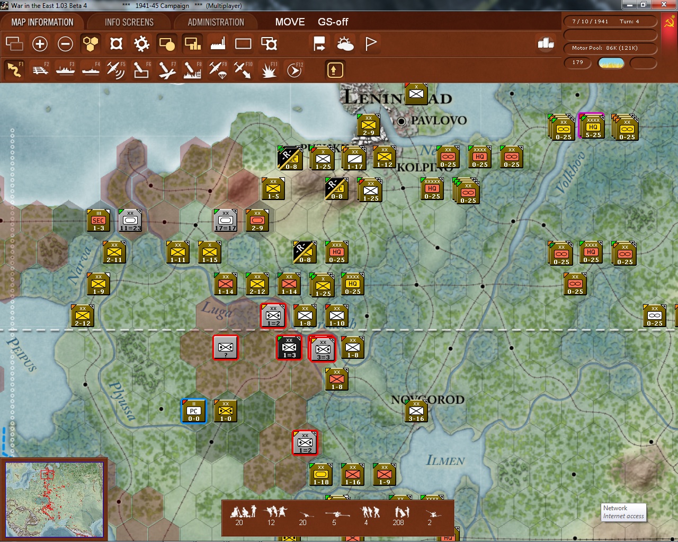Click the GS-off label
The width and height of the screenshot is (678, 542).
tap(333, 22)
